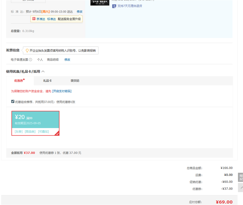The image size is (243, 205).
Task: Click the lightbulb icon in invoice tip
Action: click(27, 50)
